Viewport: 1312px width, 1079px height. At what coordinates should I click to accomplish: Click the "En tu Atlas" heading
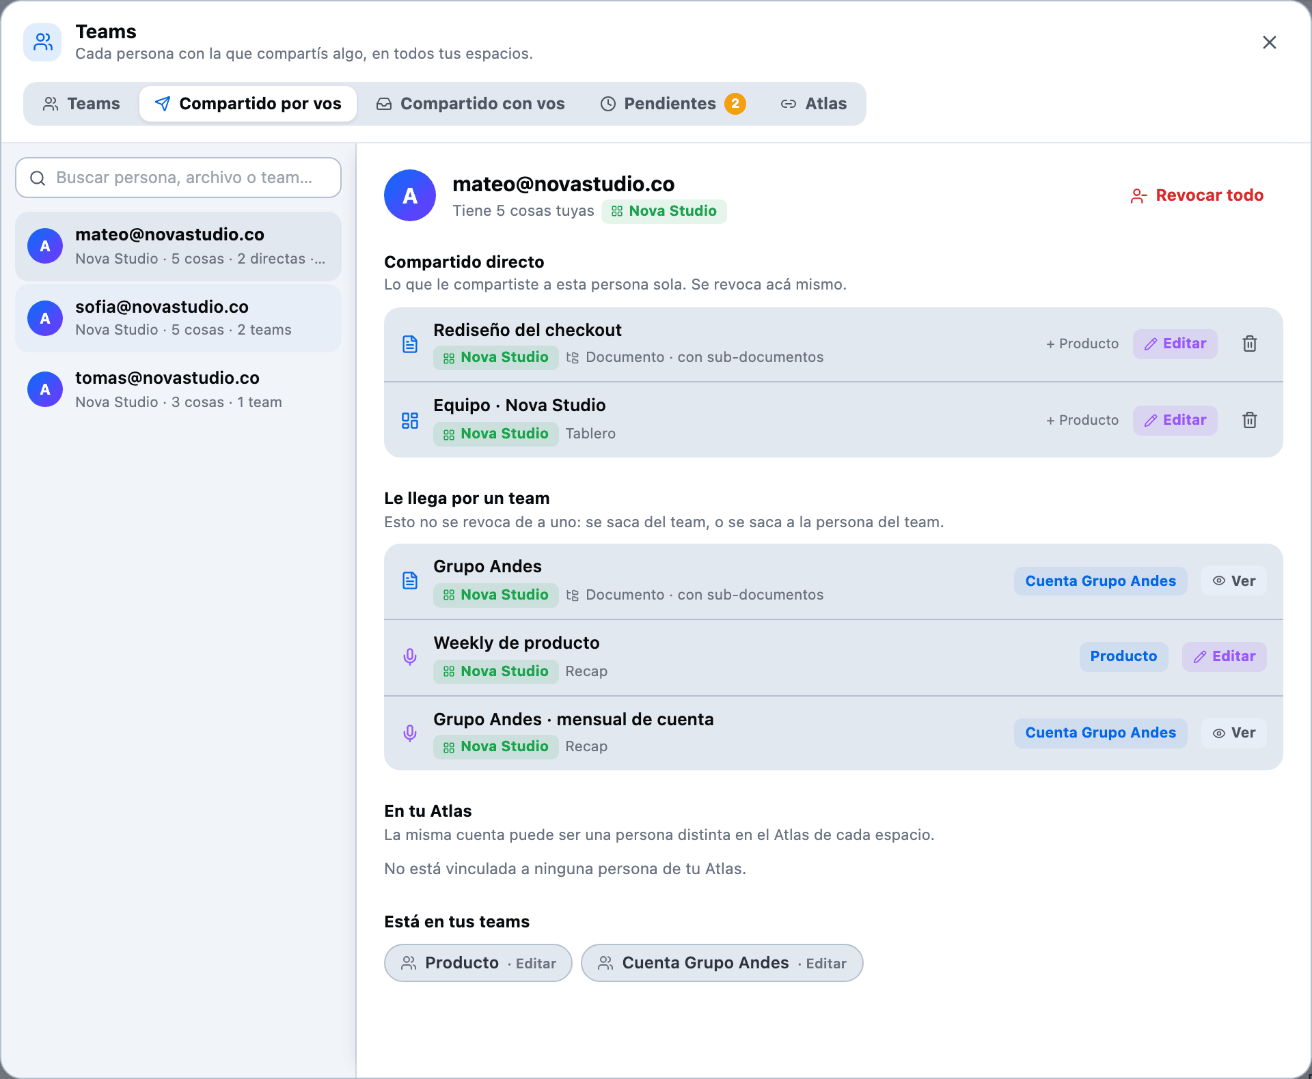tap(428, 811)
